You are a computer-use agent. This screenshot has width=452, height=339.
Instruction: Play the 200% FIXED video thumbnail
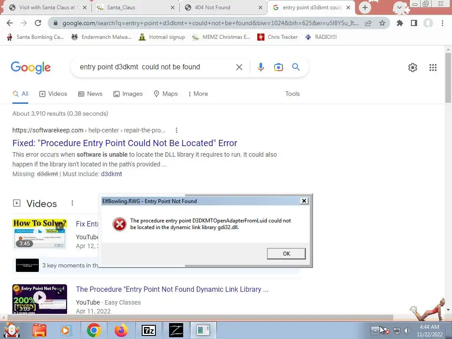coord(40,299)
